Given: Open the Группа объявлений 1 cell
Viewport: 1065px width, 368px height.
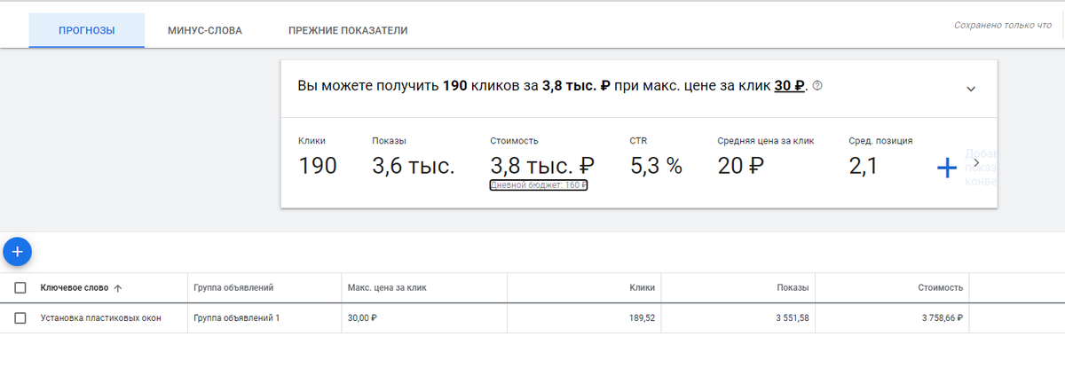Looking at the screenshot, I should point(237,318).
